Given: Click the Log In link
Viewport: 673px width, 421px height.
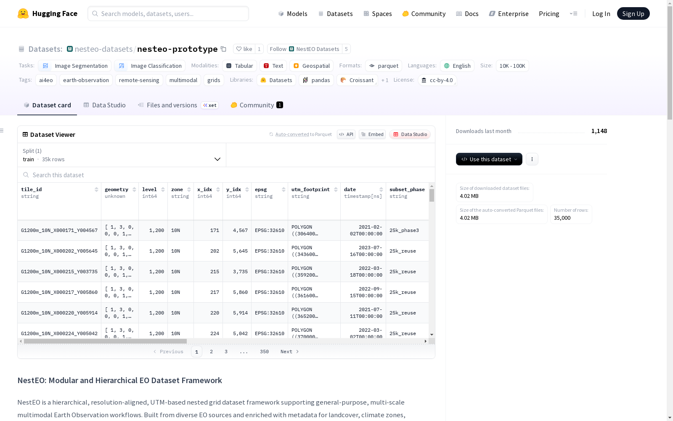Looking at the screenshot, I should coord(601,14).
